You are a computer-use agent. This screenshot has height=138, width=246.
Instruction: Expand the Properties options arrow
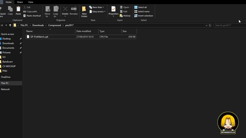[113, 16]
